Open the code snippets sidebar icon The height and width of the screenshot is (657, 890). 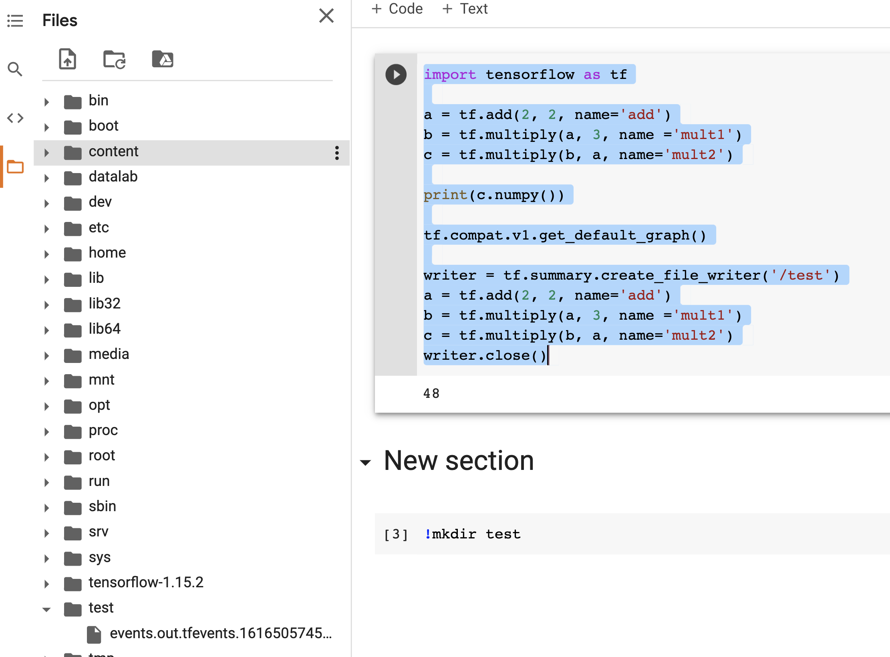tap(15, 118)
